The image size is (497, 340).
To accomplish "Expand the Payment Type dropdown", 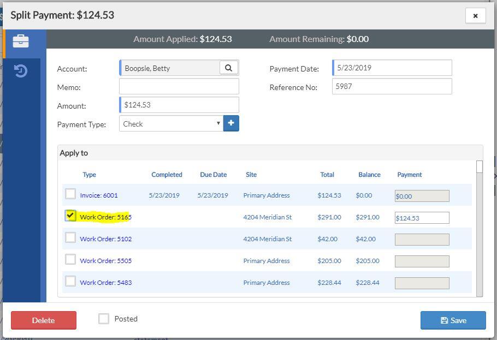I will pos(171,124).
